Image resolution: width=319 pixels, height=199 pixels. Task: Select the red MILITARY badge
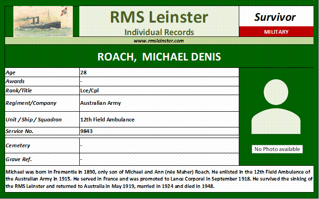[276, 31]
